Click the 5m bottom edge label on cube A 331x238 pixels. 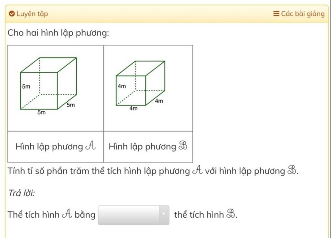coord(42,112)
